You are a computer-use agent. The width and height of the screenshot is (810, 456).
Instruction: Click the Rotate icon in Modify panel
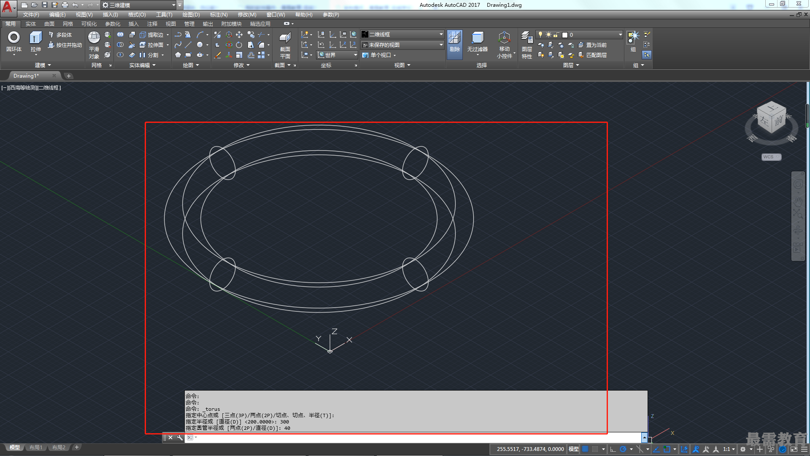coord(239,45)
